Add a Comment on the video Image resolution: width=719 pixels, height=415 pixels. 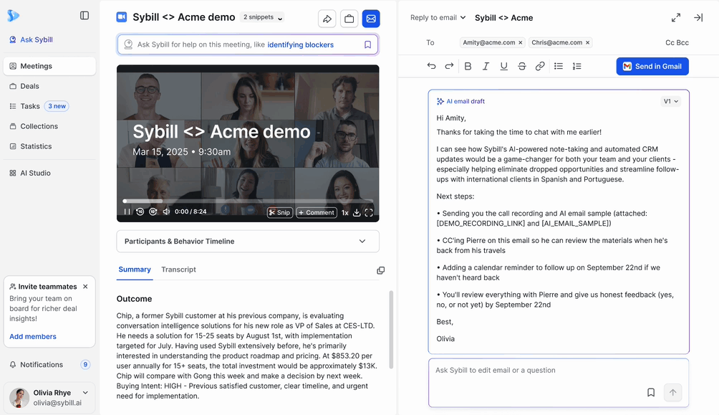317,213
